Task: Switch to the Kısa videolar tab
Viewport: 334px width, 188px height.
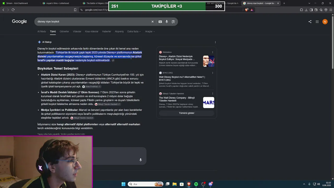Action: tap(92, 32)
